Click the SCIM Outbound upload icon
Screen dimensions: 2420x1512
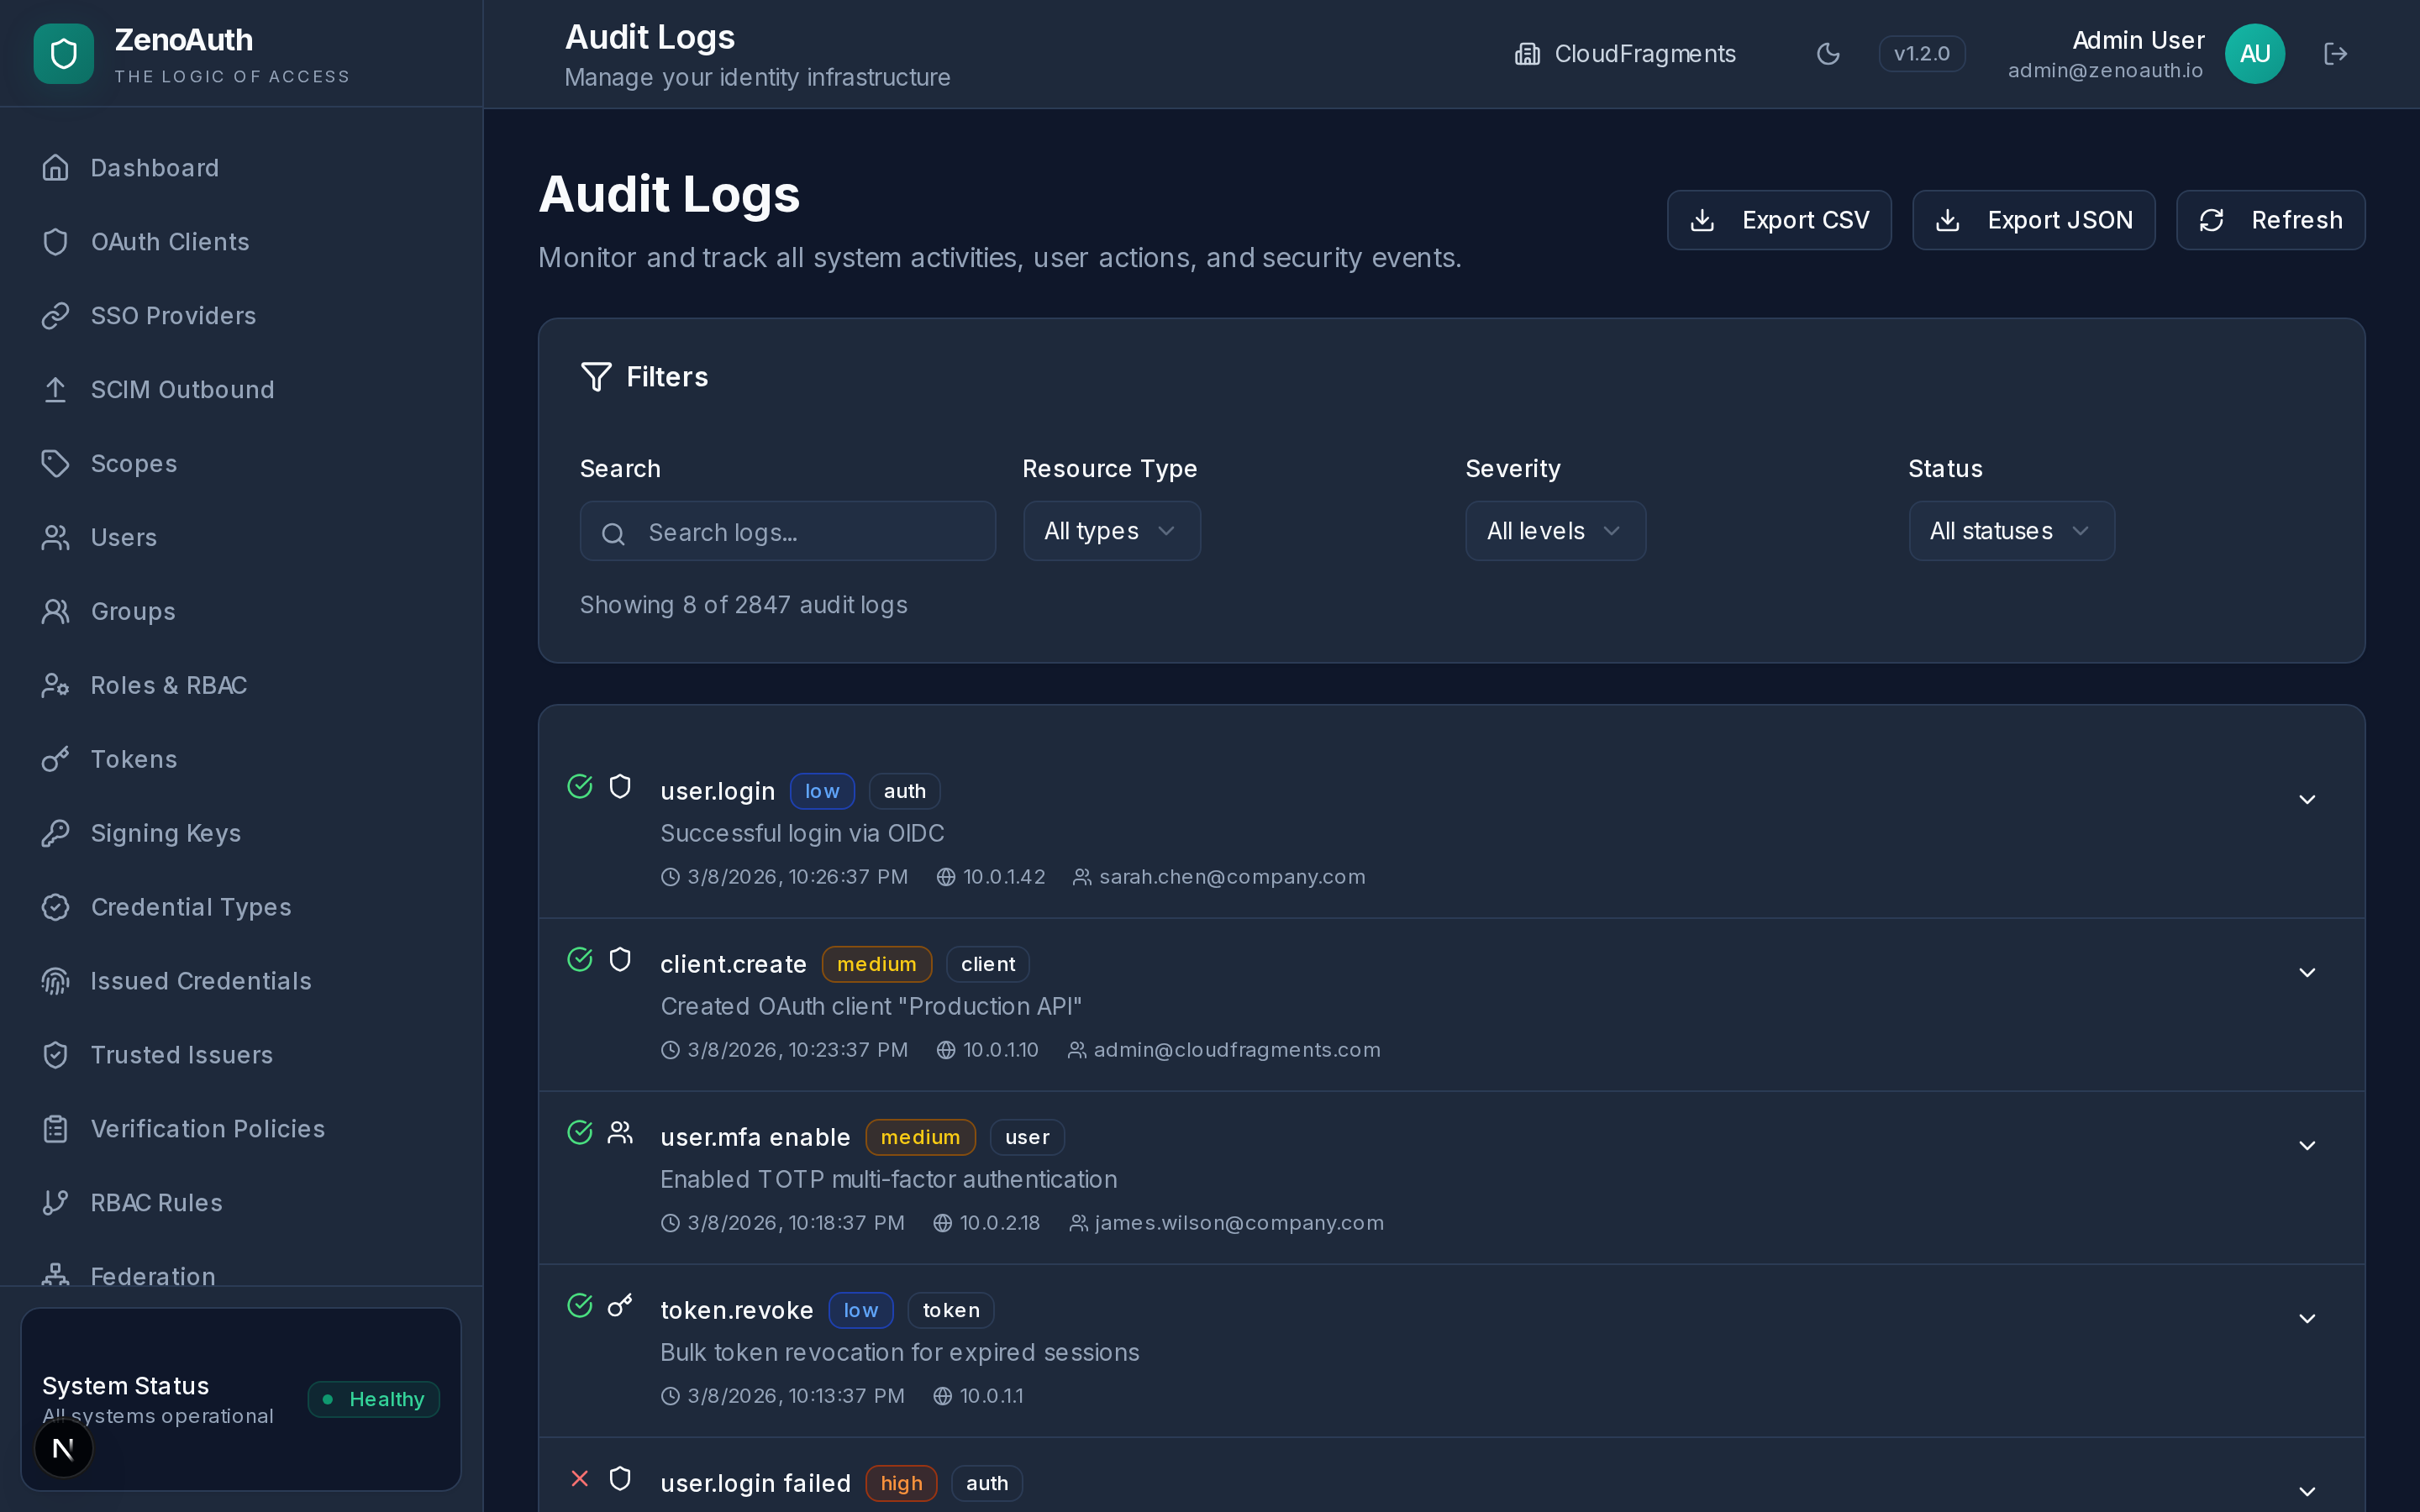click(x=55, y=389)
